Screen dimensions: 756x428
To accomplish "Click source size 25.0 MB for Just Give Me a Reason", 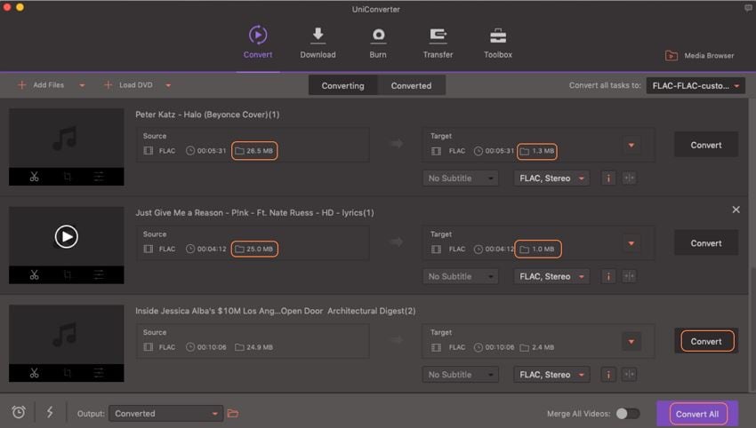I will point(254,249).
